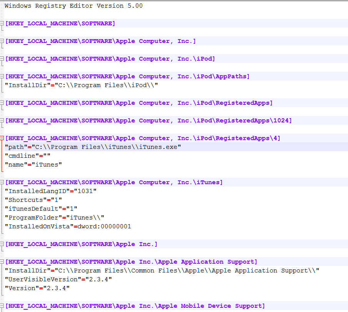The image size is (348, 312).
Task: Click the "Shortcuts"="1" line
Action: [x=33, y=200]
